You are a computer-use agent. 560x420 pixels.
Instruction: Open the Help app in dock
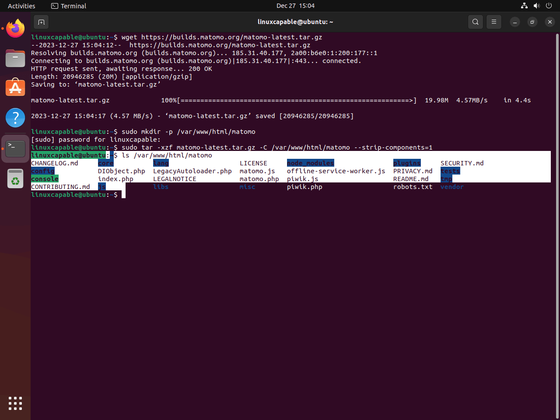point(15,118)
